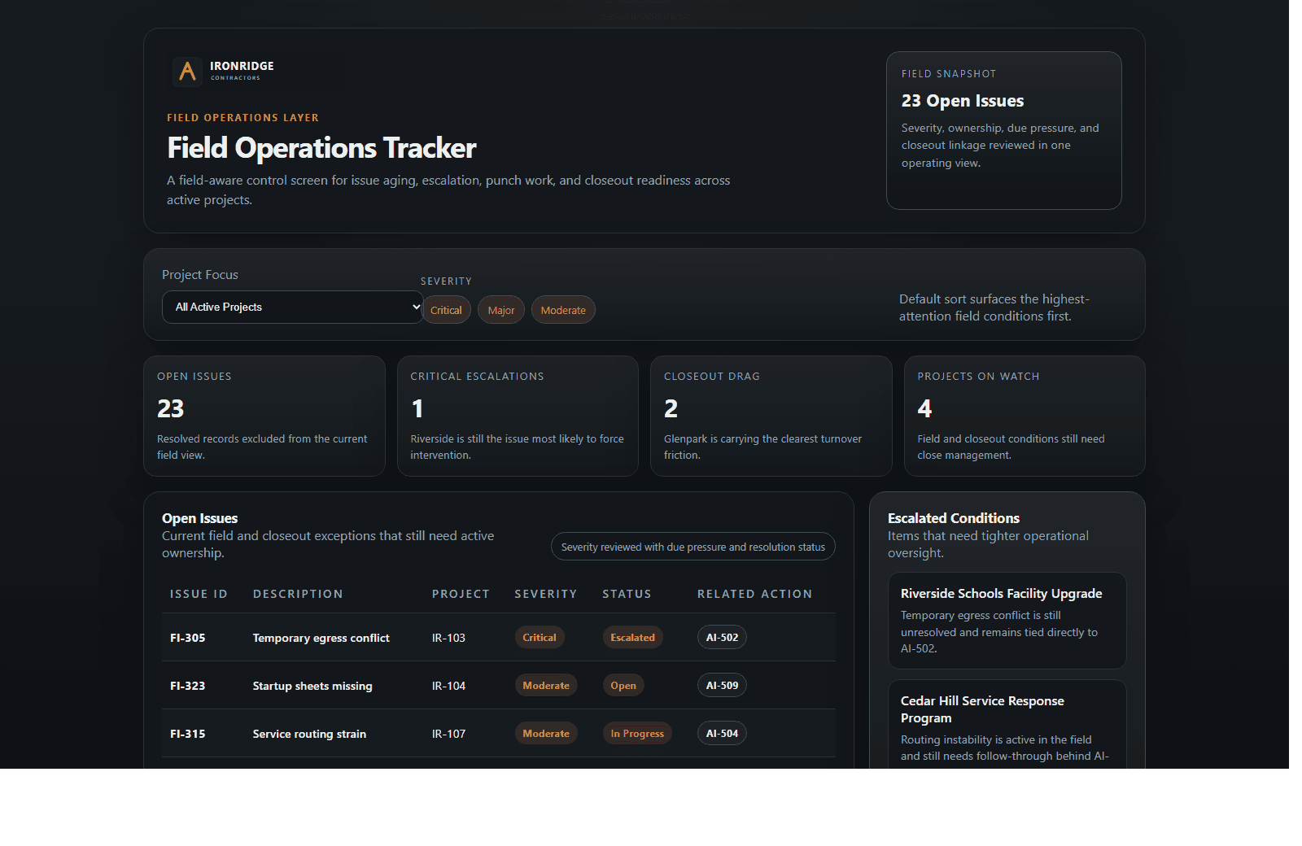Screen dimensions: 1302x846
Task: Toggle the Moderate severity filter chip
Action: coord(562,309)
